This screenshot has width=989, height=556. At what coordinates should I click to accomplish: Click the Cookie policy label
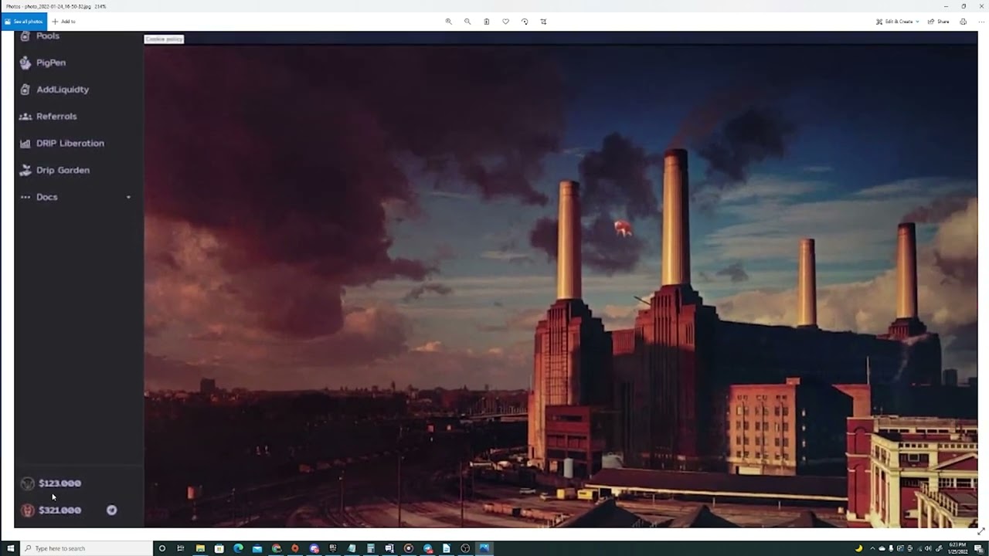164,39
